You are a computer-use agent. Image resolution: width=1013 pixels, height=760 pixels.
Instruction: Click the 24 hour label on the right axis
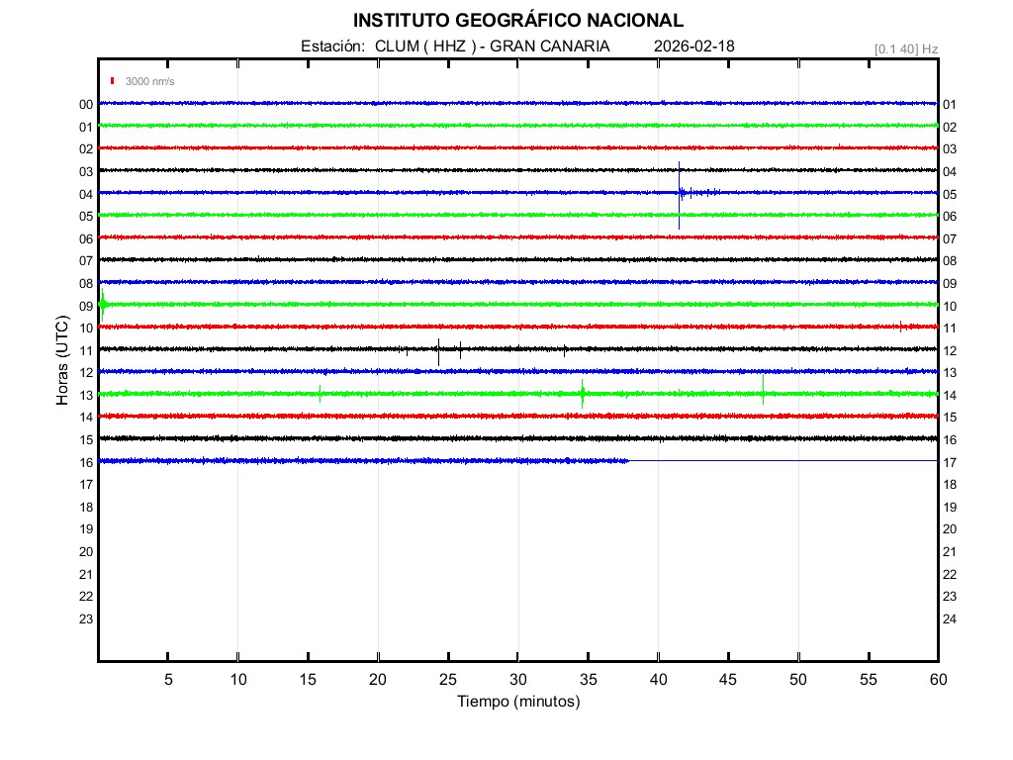(950, 618)
